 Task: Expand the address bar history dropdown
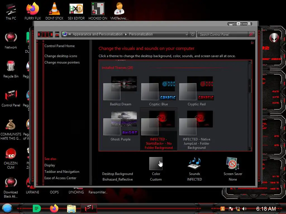point(187,34)
